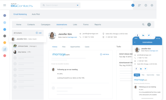
Task: Open marriage.com link in mobile view
Action: tap(154, 51)
